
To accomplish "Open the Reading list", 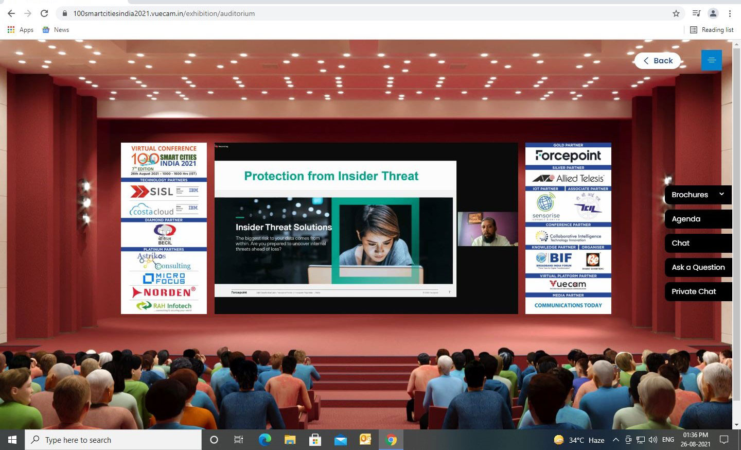I will 712,30.
